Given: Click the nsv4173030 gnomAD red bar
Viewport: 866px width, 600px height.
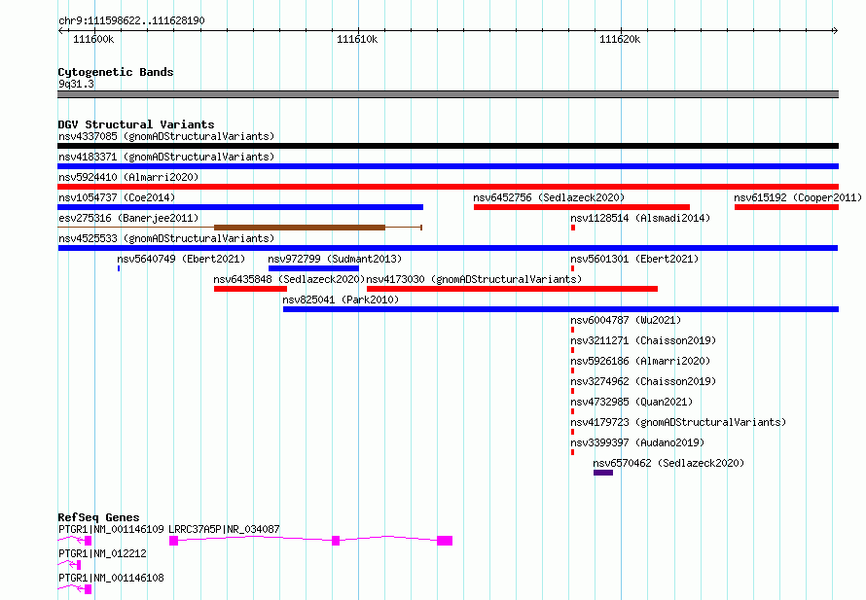Looking at the screenshot, I should pyautogui.click(x=512, y=289).
